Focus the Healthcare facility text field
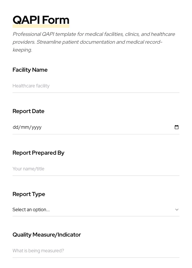 (96, 86)
